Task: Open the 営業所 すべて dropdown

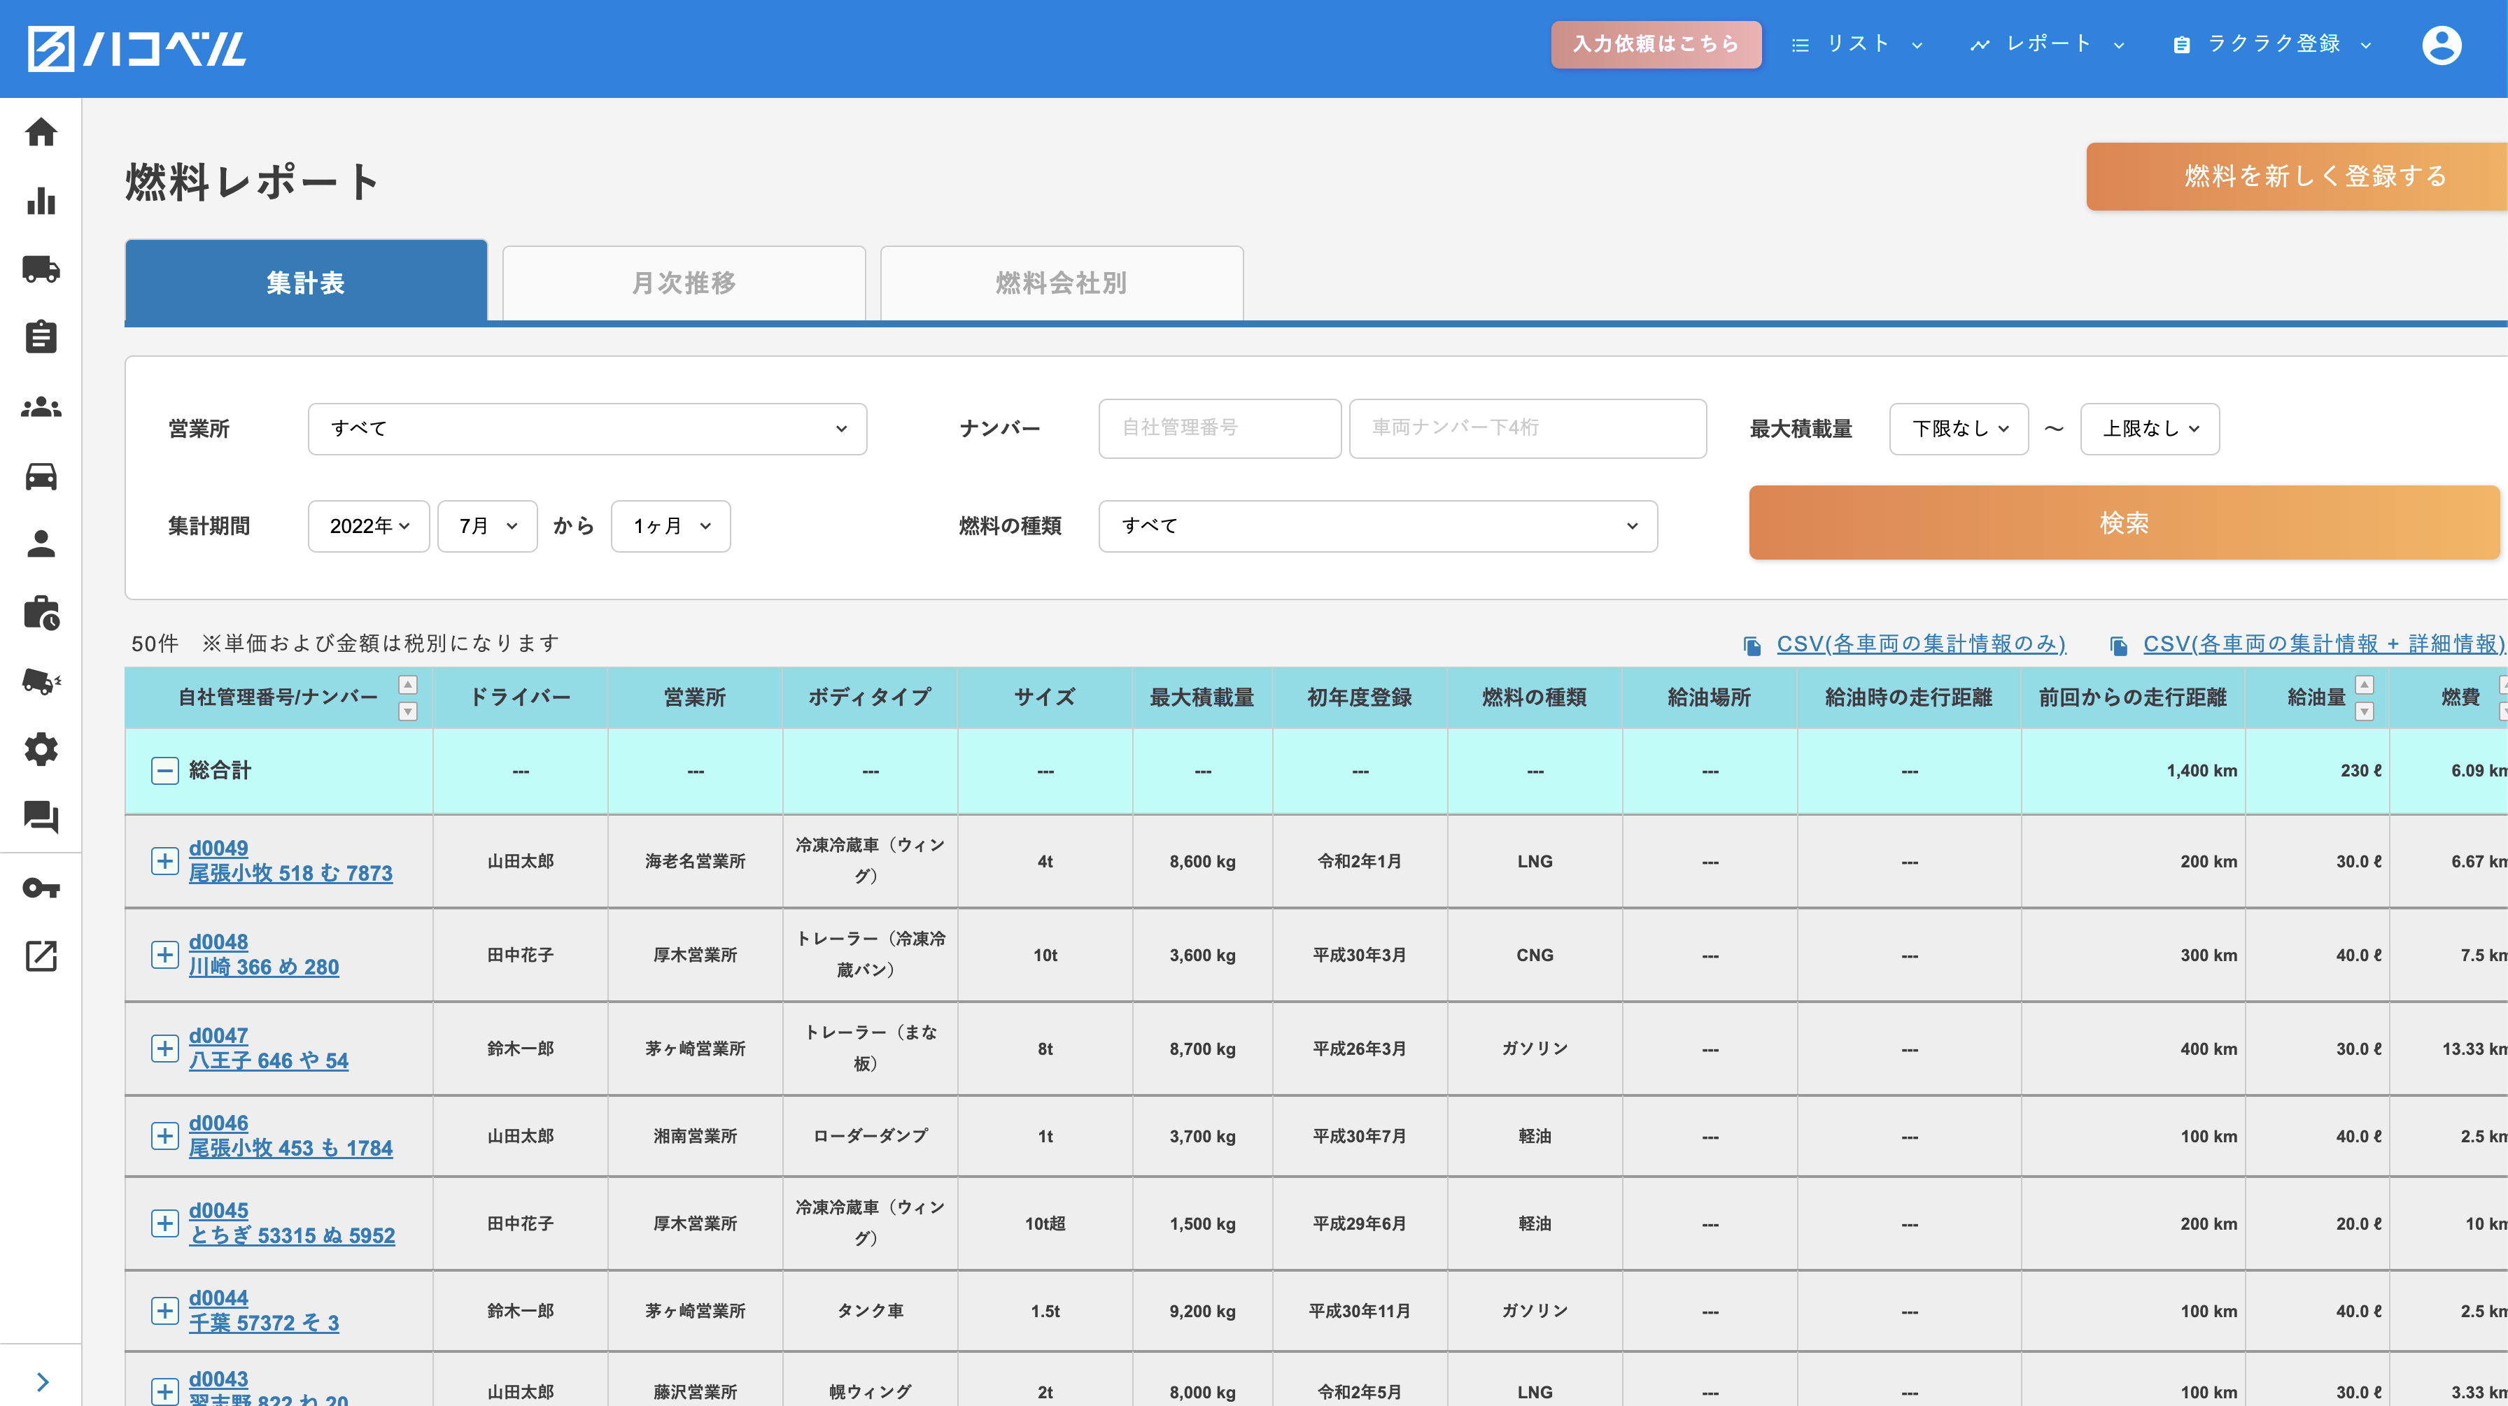Action: click(x=587, y=429)
